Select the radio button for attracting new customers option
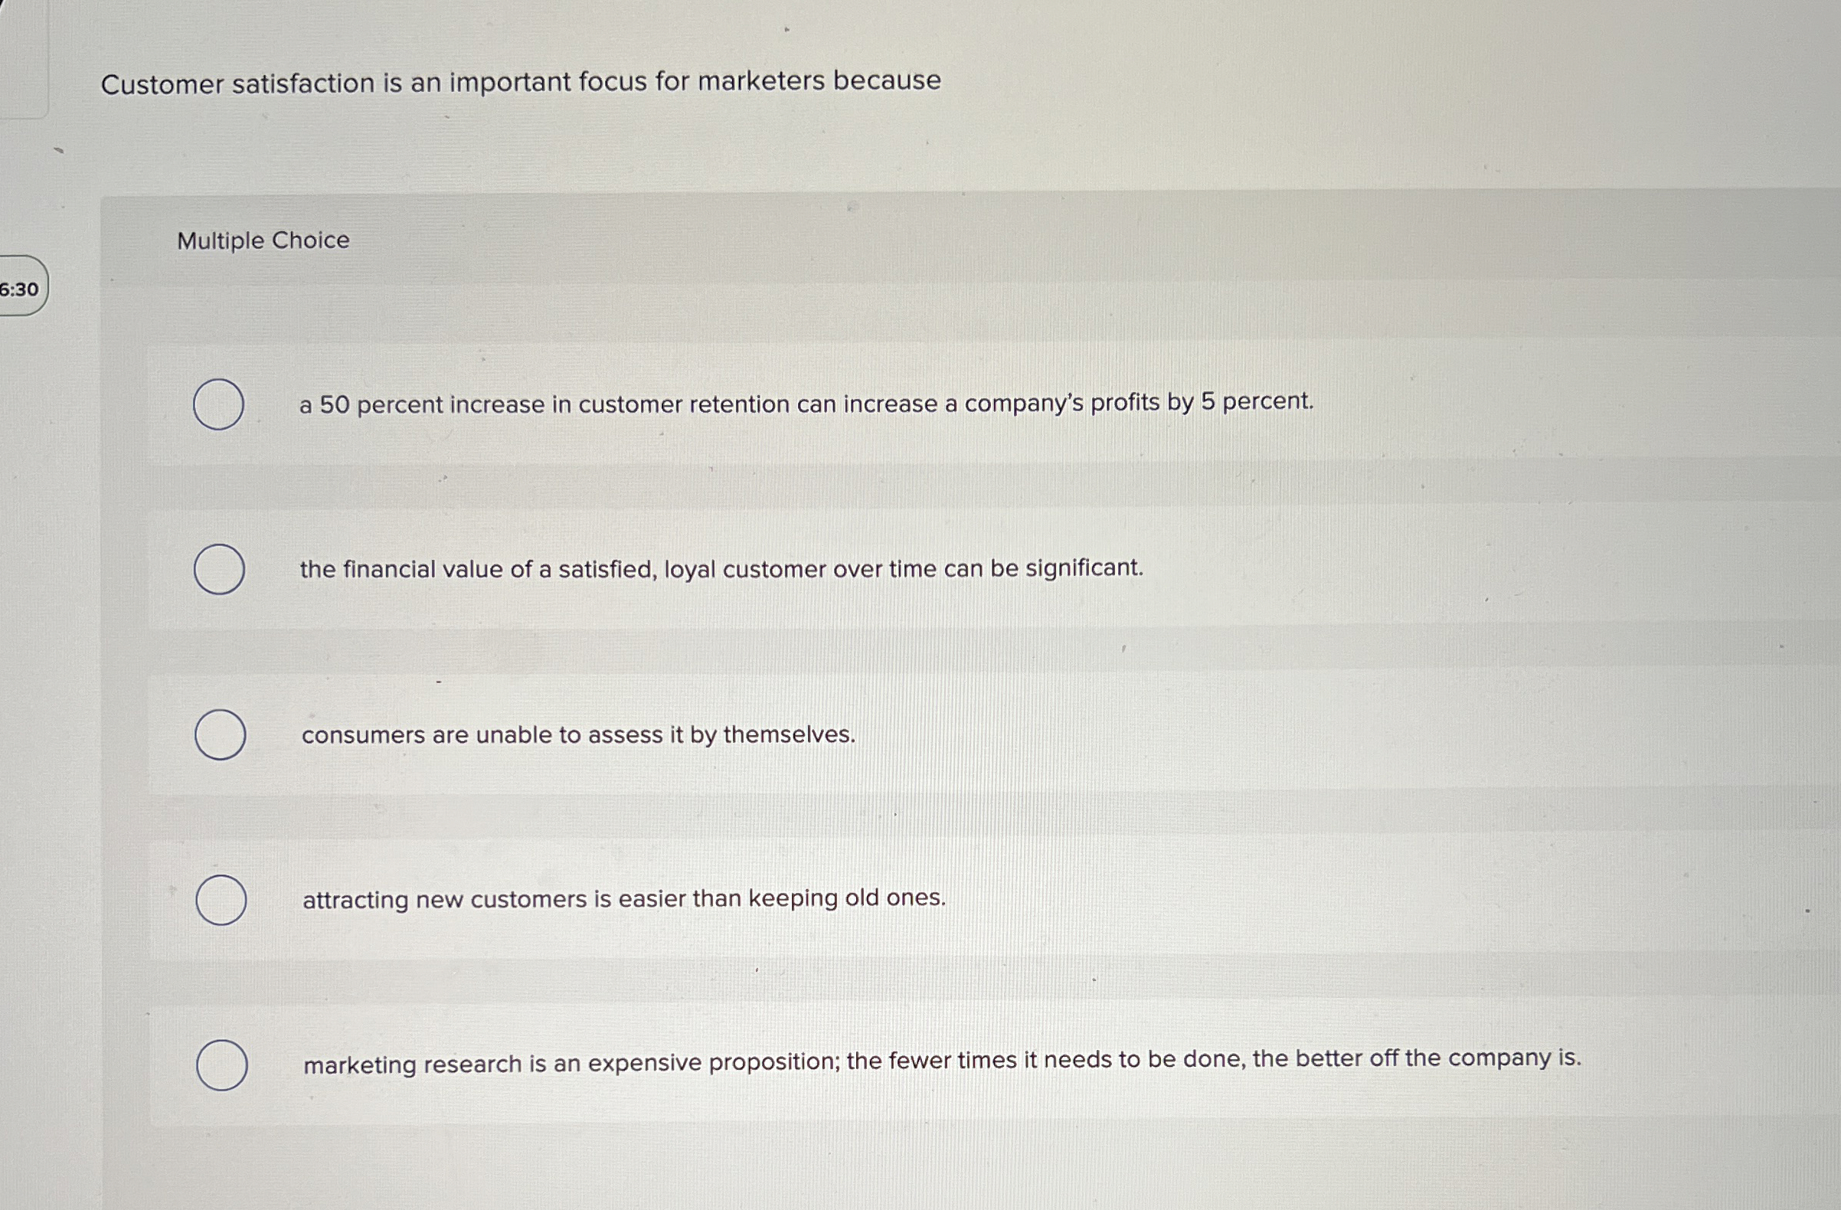1841x1210 pixels. pyautogui.click(x=222, y=900)
